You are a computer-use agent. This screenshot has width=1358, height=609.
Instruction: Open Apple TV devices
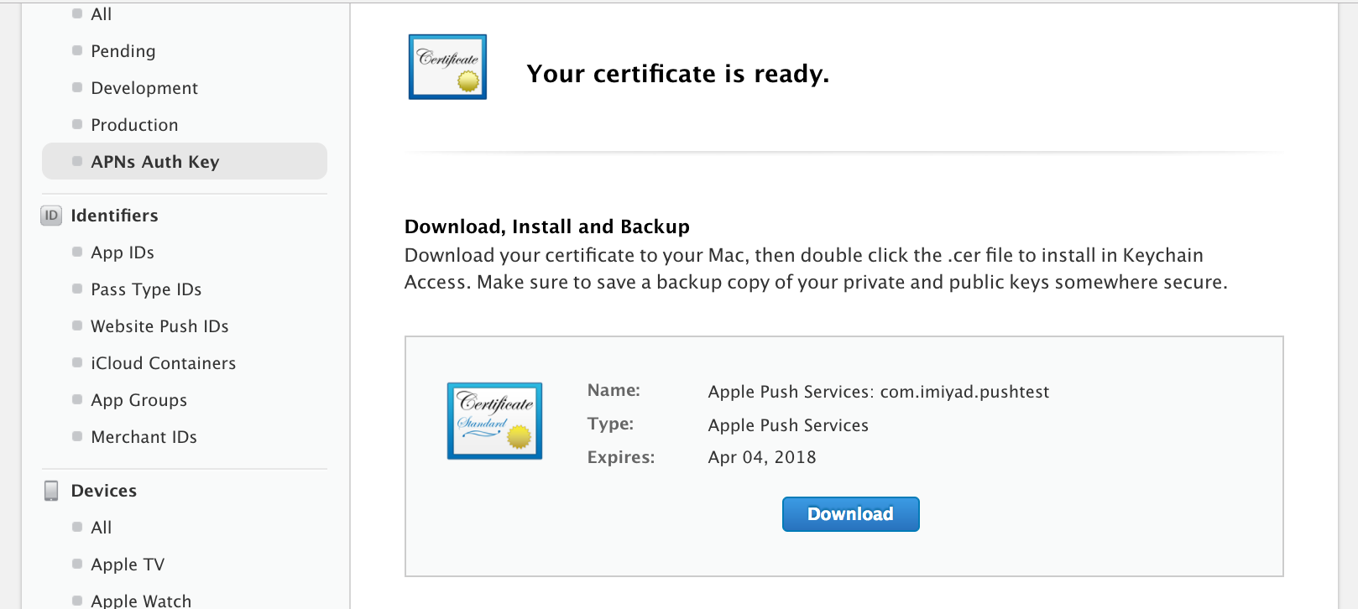coord(128,565)
